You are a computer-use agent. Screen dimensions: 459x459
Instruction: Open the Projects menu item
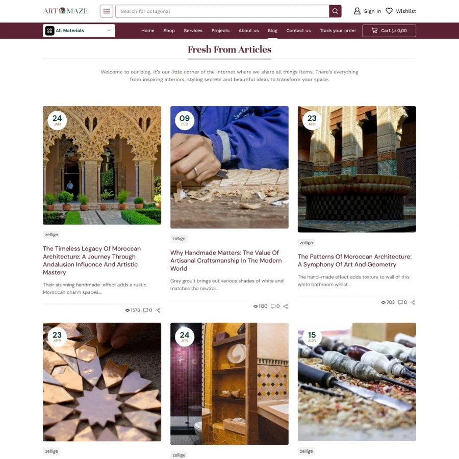click(x=220, y=31)
